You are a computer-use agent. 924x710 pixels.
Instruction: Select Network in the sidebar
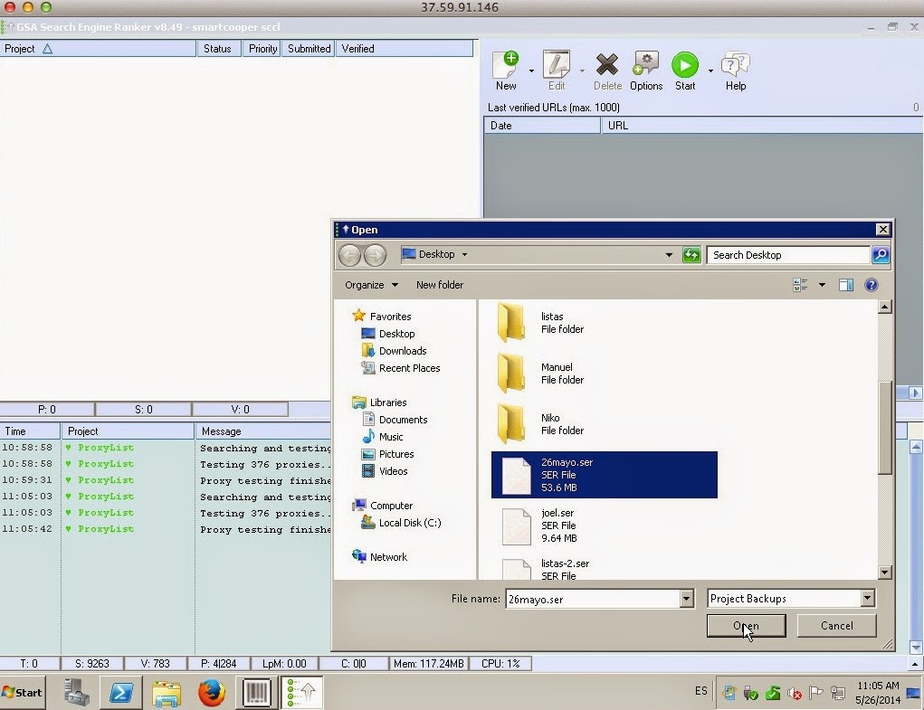pyautogui.click(x=380, y=557)
